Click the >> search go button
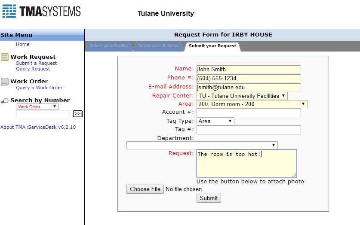360x225 pixels. [77, 114]
